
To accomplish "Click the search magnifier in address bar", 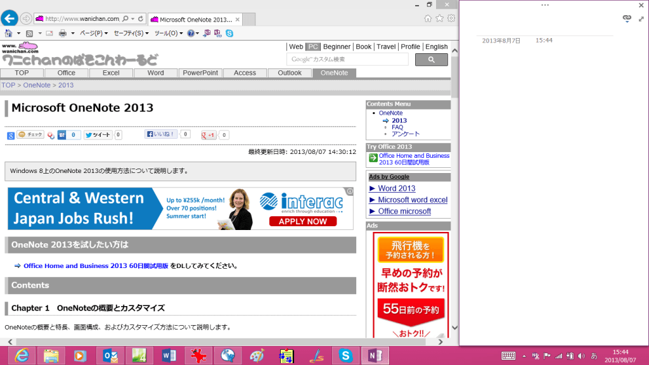I will (125, 18).
